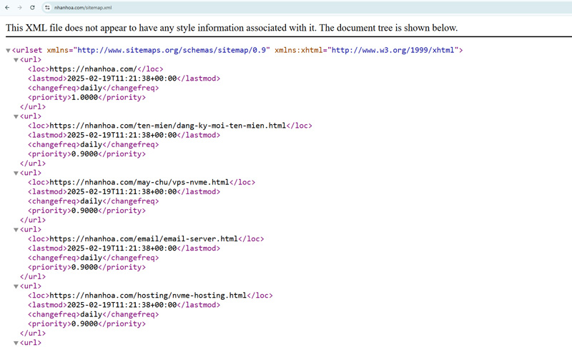Collapse the last url node at the bottom

click(16, 343)
